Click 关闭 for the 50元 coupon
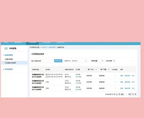Image resolution: width=144 pixels, height=118 pixels. pyautogui.click(x=133, y=88)
